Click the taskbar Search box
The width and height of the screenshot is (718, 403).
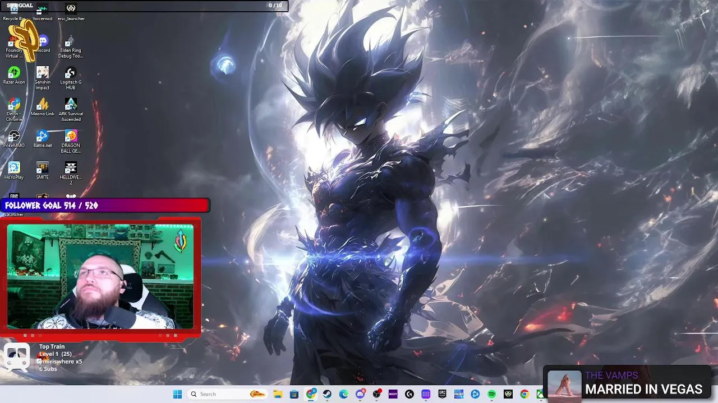(228, 394)
